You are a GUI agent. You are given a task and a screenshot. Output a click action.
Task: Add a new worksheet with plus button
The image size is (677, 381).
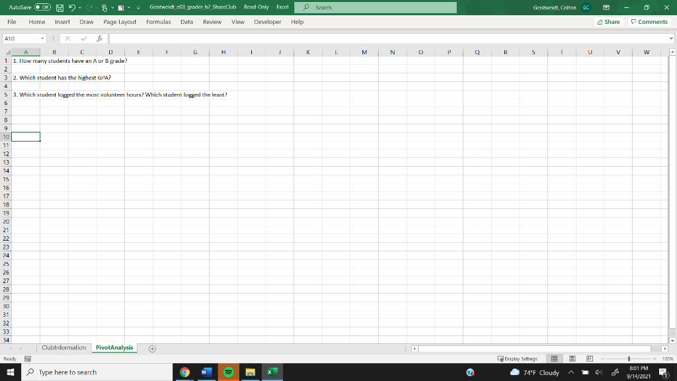pyautogui.click(x=151, y=347)
